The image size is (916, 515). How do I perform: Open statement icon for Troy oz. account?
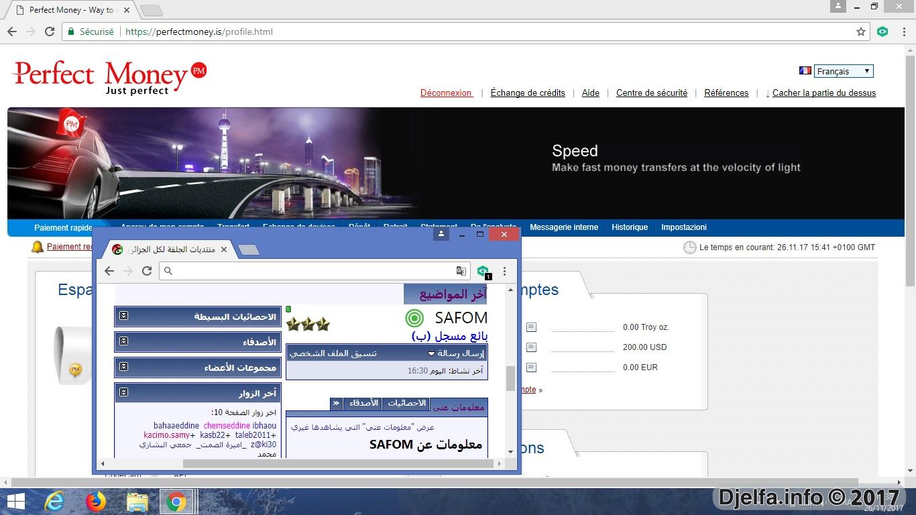[531, 327]
